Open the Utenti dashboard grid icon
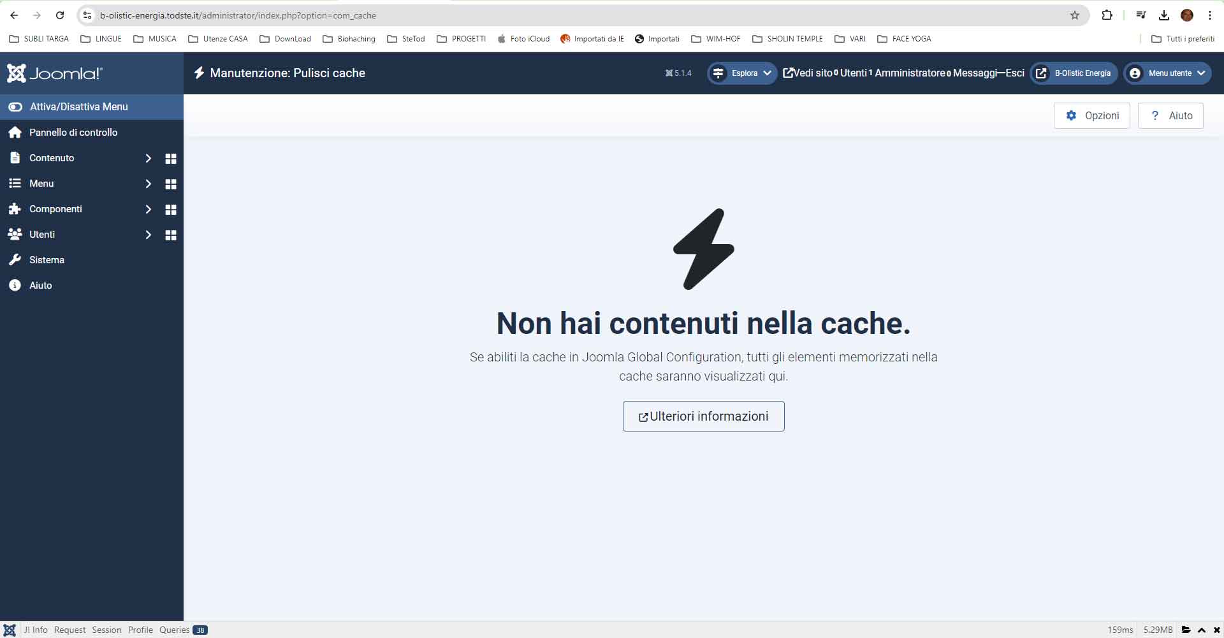The height and width of the screenshot is (638, 1224). tap(170, 235)
